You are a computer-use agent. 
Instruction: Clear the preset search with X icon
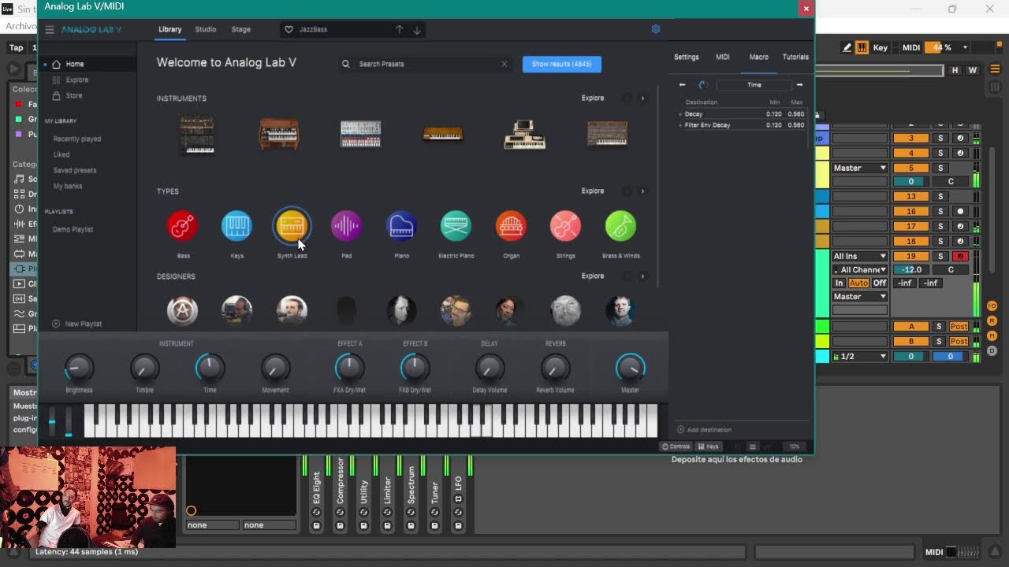(x=504, y=64)
